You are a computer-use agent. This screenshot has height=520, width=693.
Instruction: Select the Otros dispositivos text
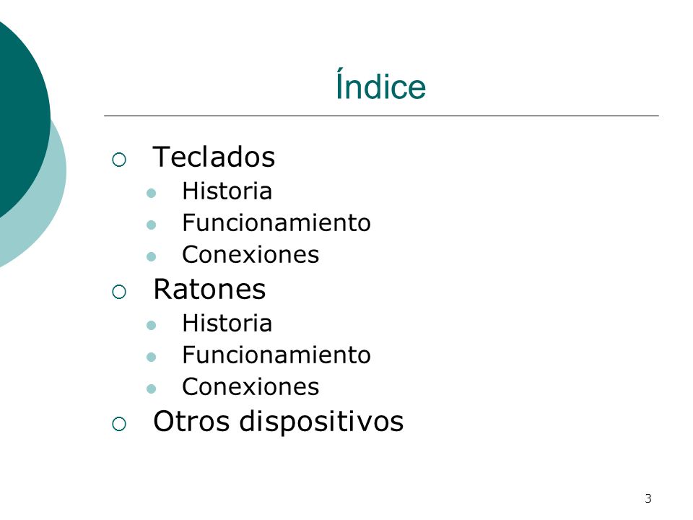tap(279, 422)
